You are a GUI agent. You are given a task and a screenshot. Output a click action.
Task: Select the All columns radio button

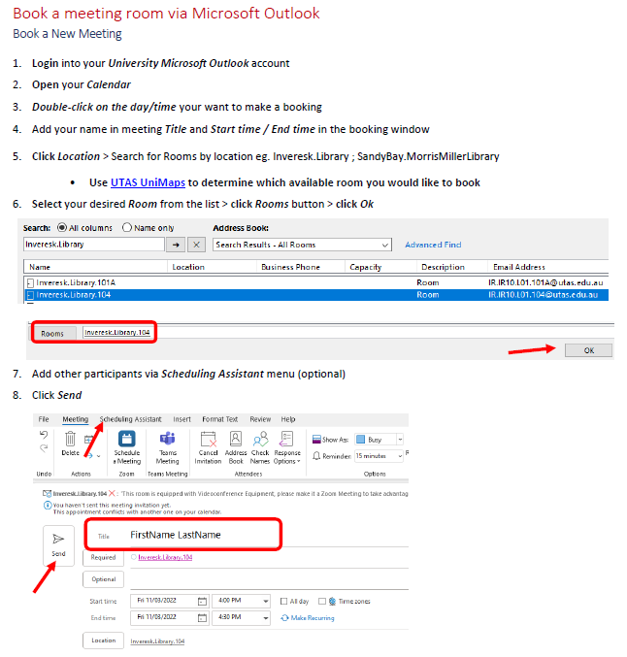(x=64, y=227)
